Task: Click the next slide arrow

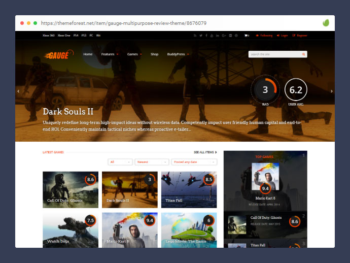Action: point(331,91)
